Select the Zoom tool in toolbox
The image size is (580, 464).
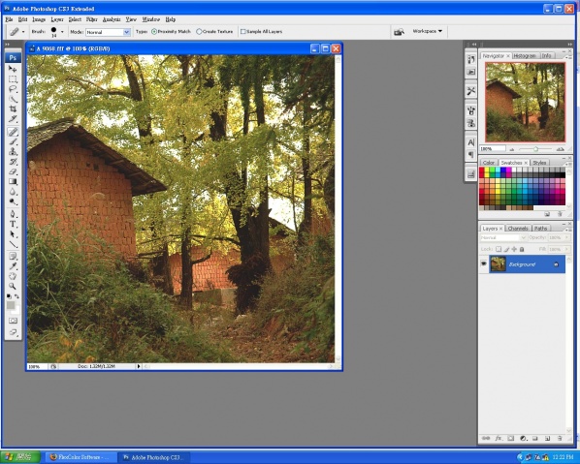pos(13,286)
